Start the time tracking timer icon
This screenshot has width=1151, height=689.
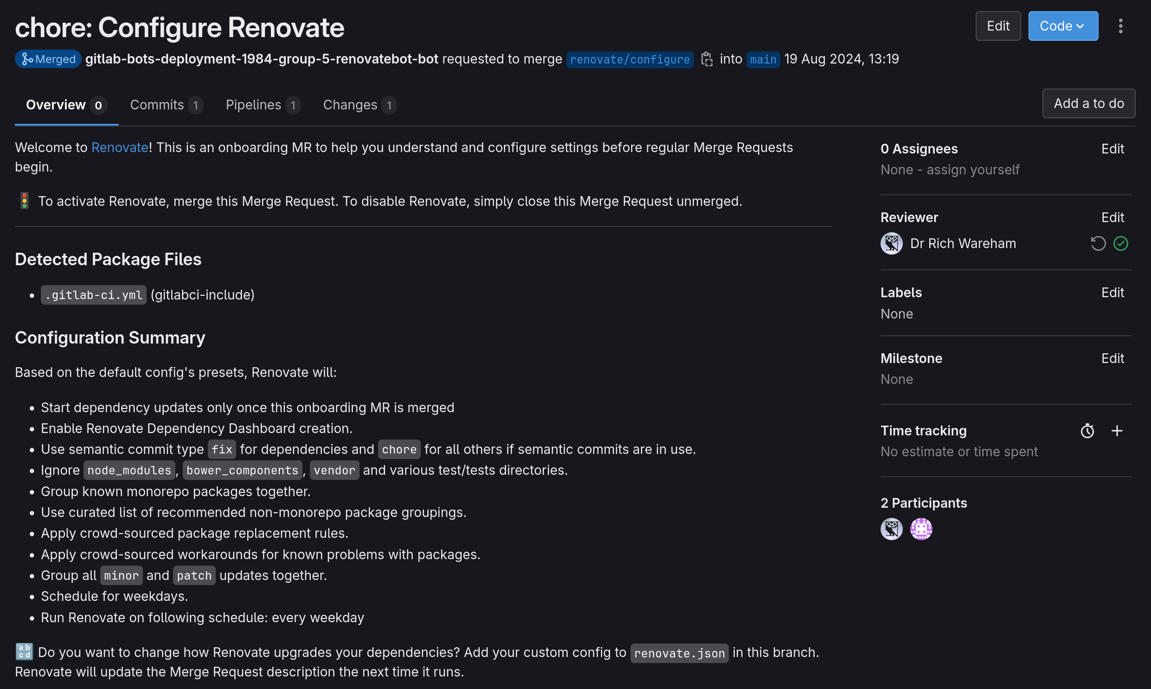click(1087, 431)
